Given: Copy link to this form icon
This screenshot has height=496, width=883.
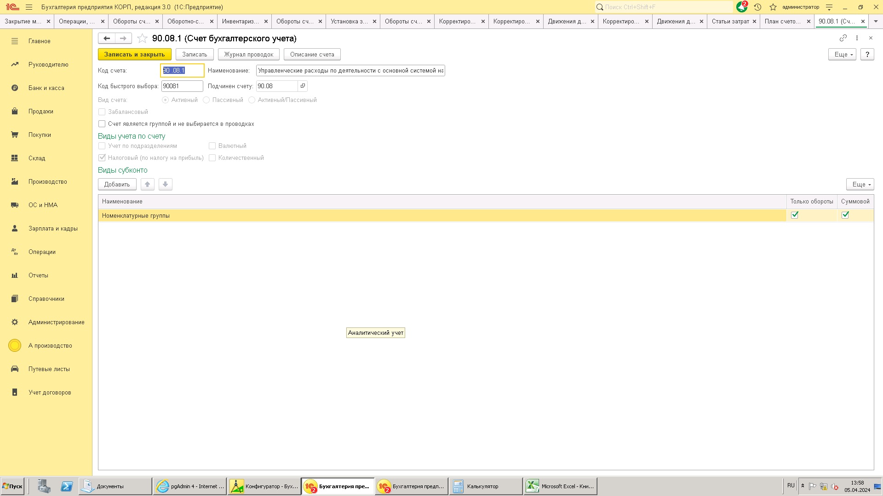Looking at the screenshot, I should click(843, 38).
